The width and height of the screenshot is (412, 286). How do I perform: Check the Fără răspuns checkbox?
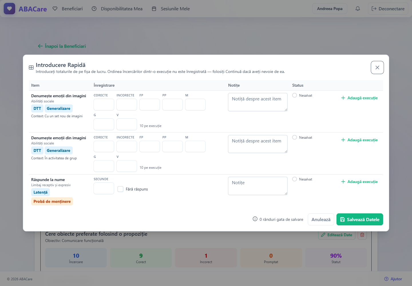120,189
